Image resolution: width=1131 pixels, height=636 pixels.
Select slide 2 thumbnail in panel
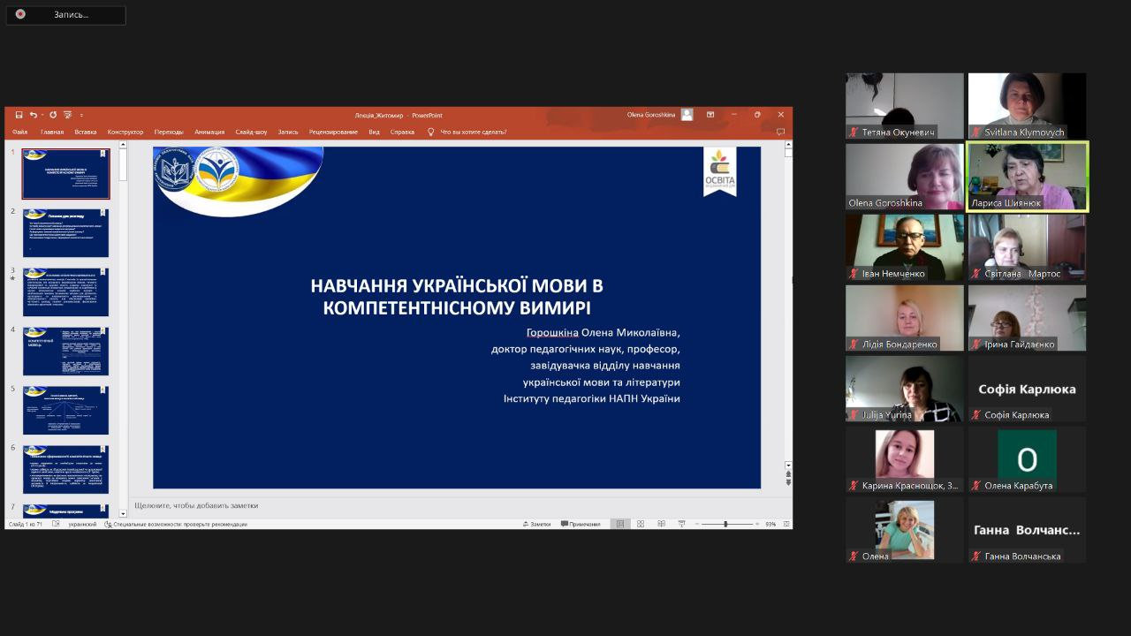(65, 232)
